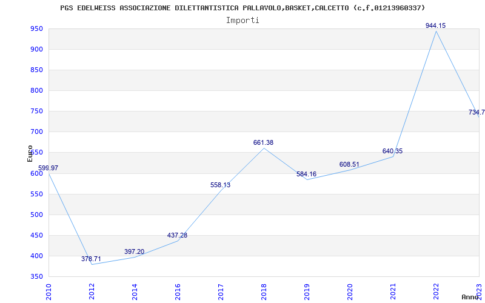Click the 'Euro' y-axis title
This screenshot has width=485, height=303.
coord(30,153)
